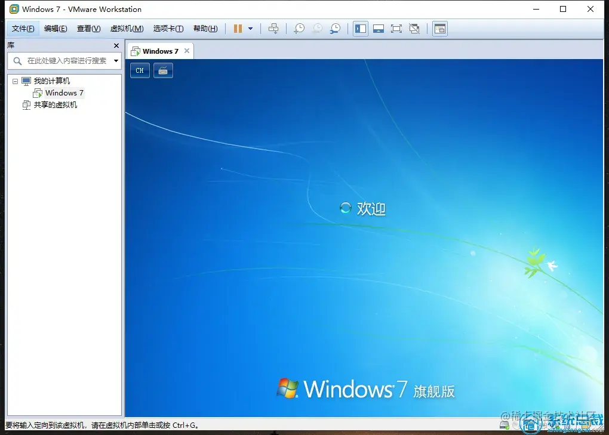The width and height of the screenshot is (609, 435).
Task: Open the soft keyboard from language bar
Action: (162, 70)
